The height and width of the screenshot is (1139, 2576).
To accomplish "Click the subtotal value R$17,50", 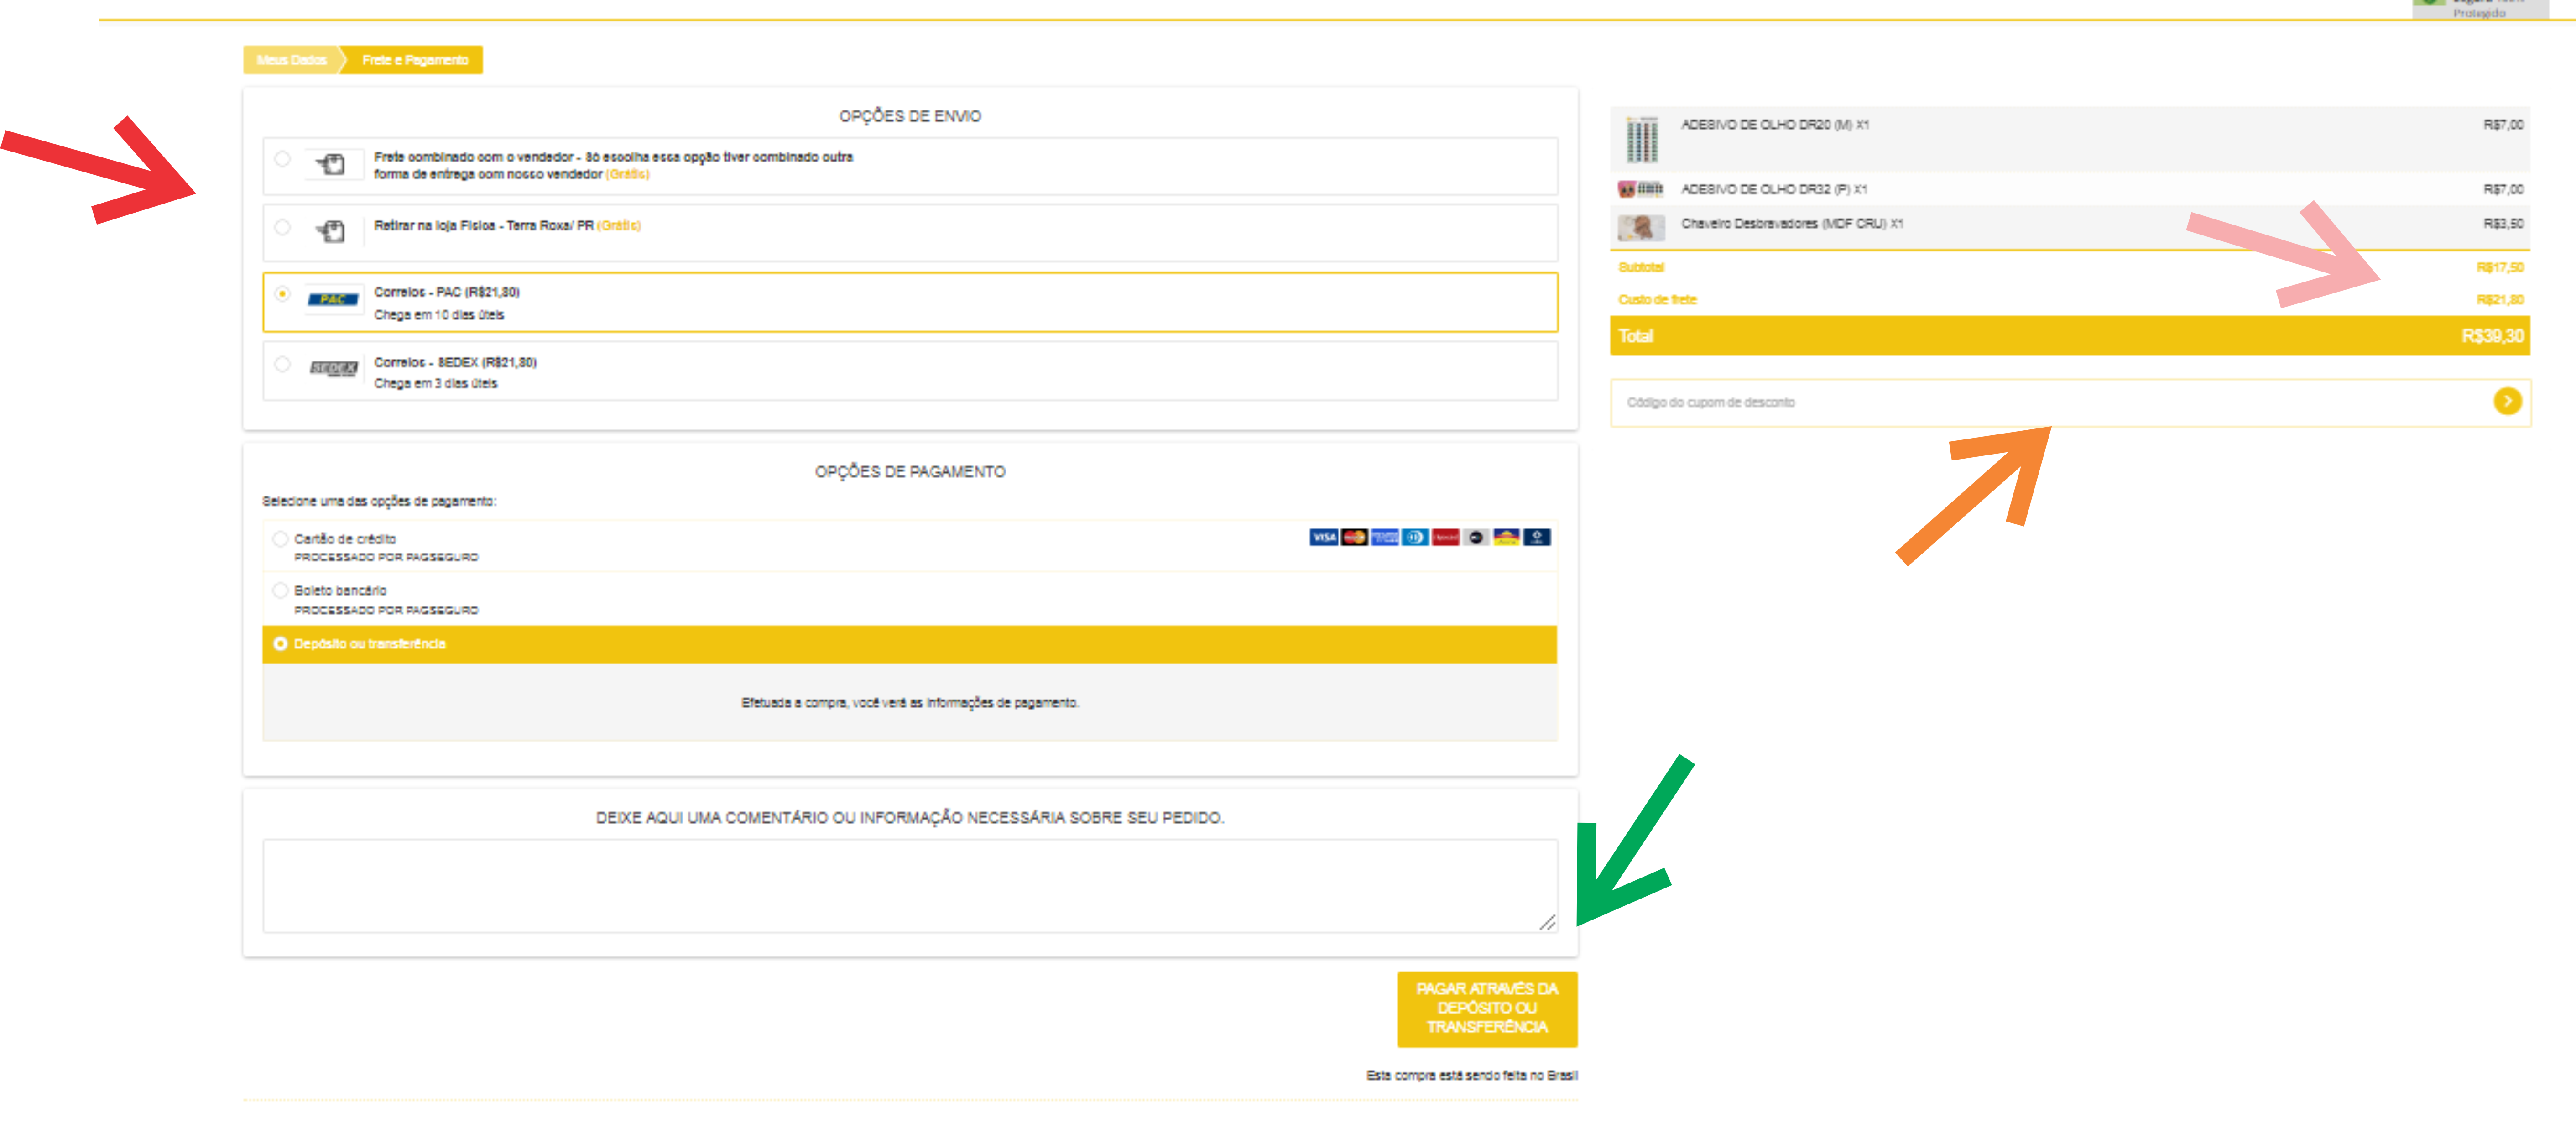I will (x=2500, y=268).
